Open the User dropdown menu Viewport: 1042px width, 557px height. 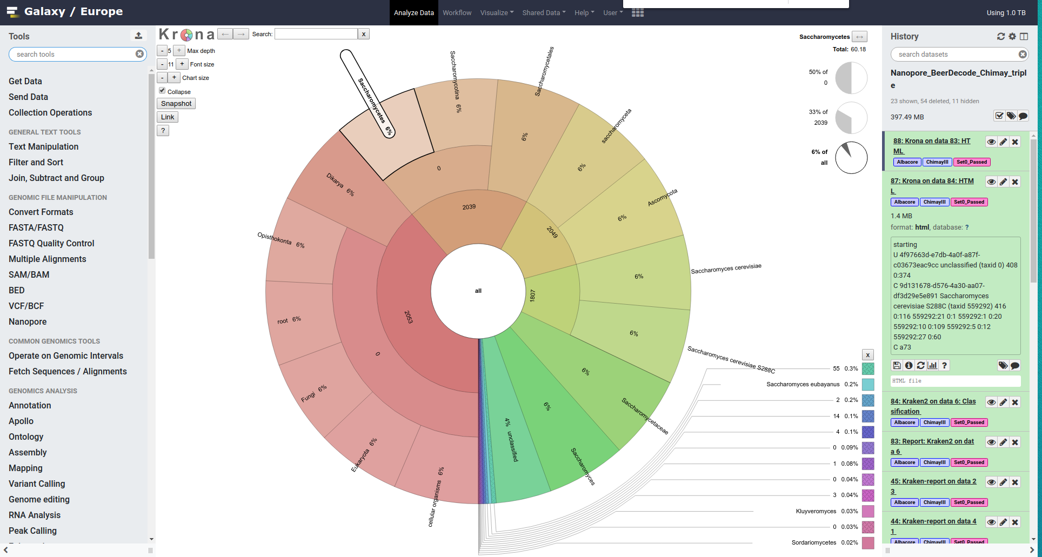click(x=612, y=13)
